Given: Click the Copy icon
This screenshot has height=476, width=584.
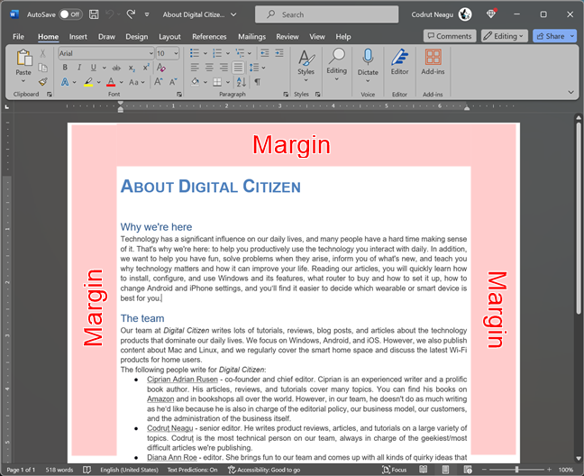Looking at the screenshot, I should click(x=43, y=68).
